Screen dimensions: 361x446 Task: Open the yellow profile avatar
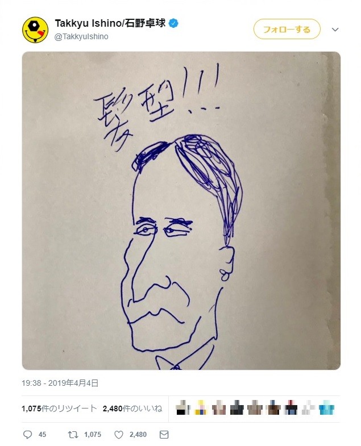(x=35, y=30)
